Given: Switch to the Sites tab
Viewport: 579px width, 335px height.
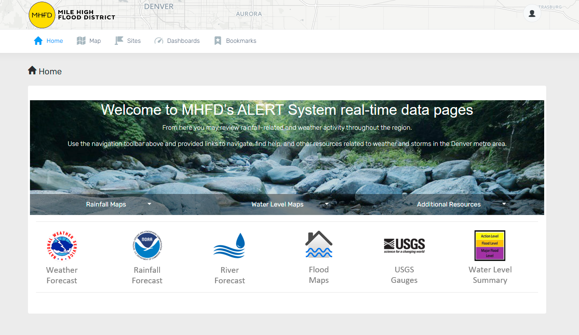Looking at the screenshot, I should 128,41.
